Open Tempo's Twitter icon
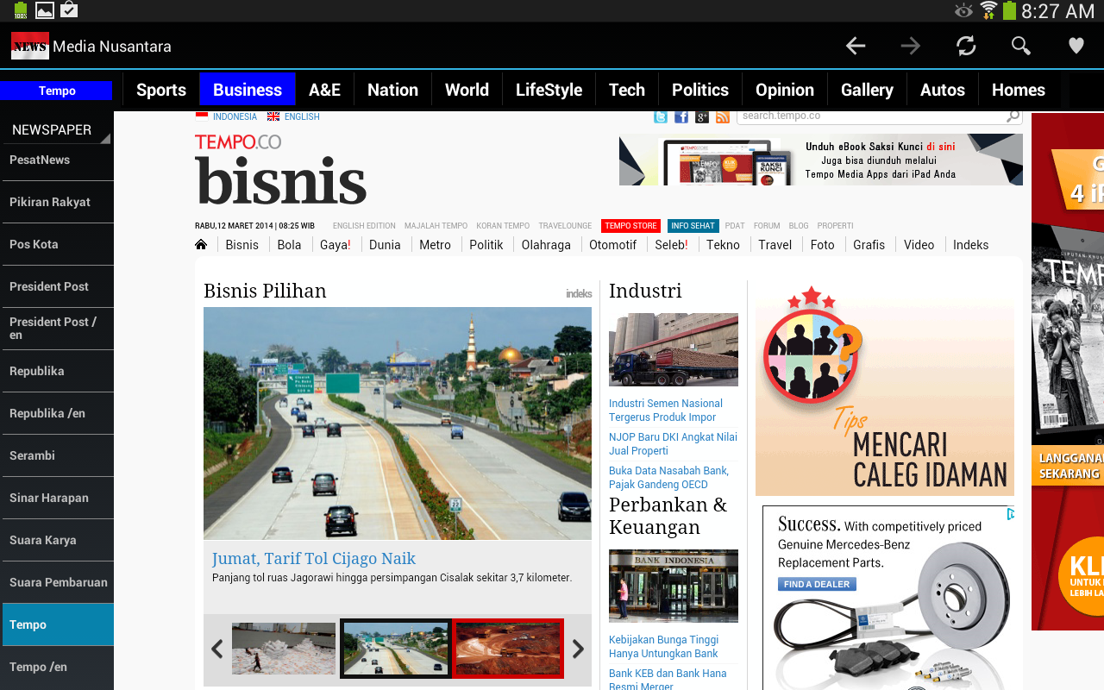The height and width of the screenshot is (690, 1104). tap(661, 116)
